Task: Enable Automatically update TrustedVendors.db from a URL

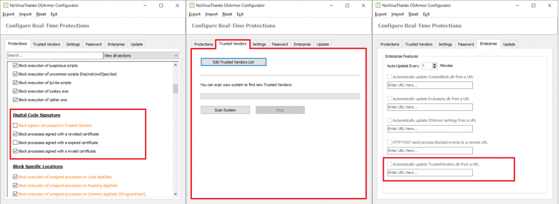Action: (389, 164)
